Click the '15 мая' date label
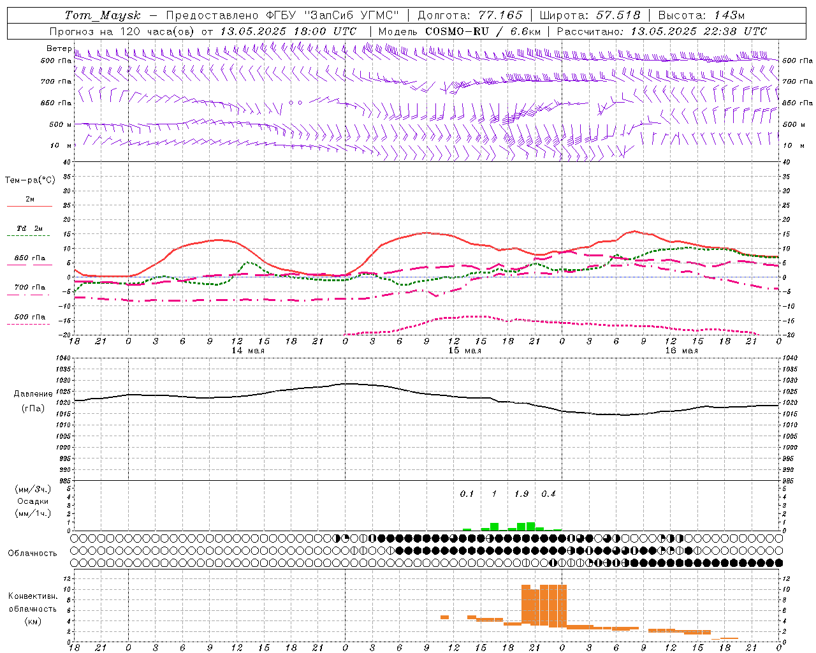Screen dimensions: 816x653 pyautogui.click(x=465, y=351)
